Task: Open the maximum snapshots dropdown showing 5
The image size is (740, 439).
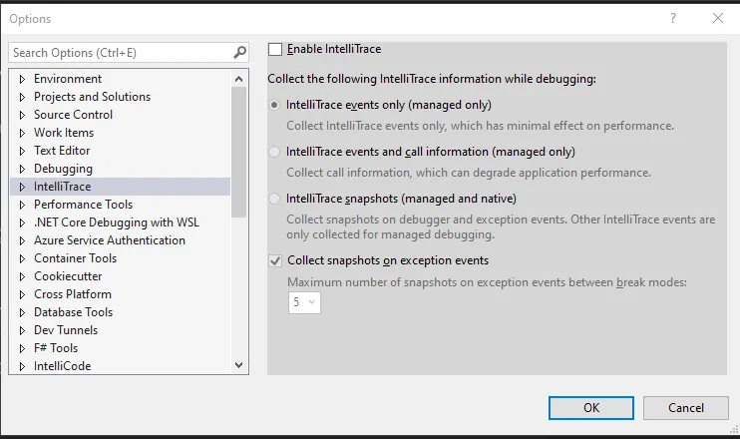Action: 304,302
